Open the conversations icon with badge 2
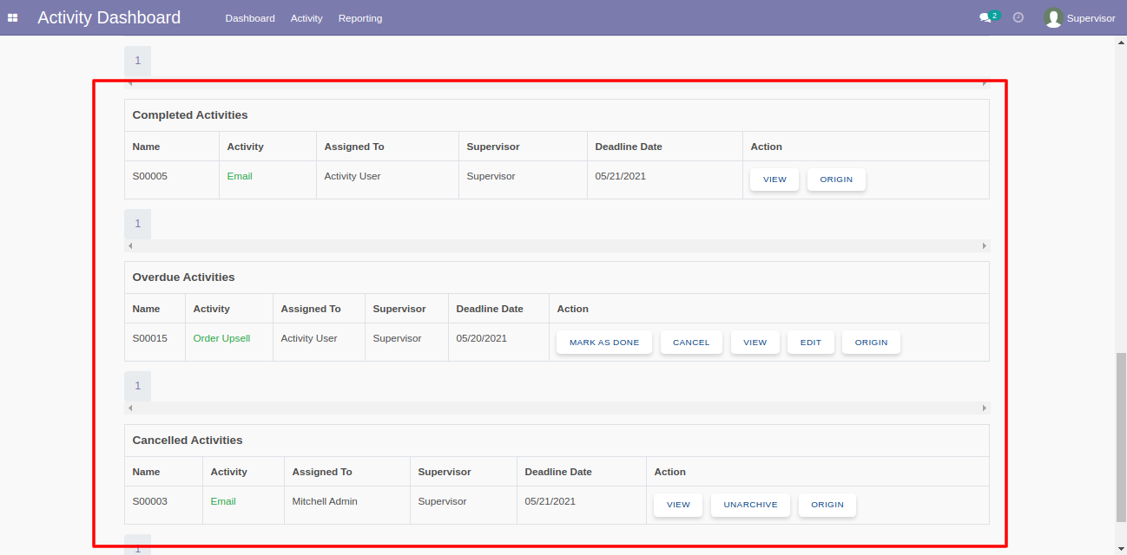The height and width of the screenshot is (555, 1127). click(988, 17)
